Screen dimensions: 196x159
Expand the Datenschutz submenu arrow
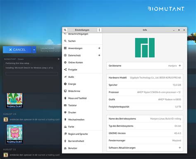tap(99, 55)
